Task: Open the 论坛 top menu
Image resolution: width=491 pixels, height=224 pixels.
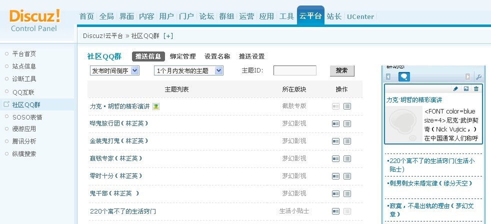Action: [x=206, y=16]
